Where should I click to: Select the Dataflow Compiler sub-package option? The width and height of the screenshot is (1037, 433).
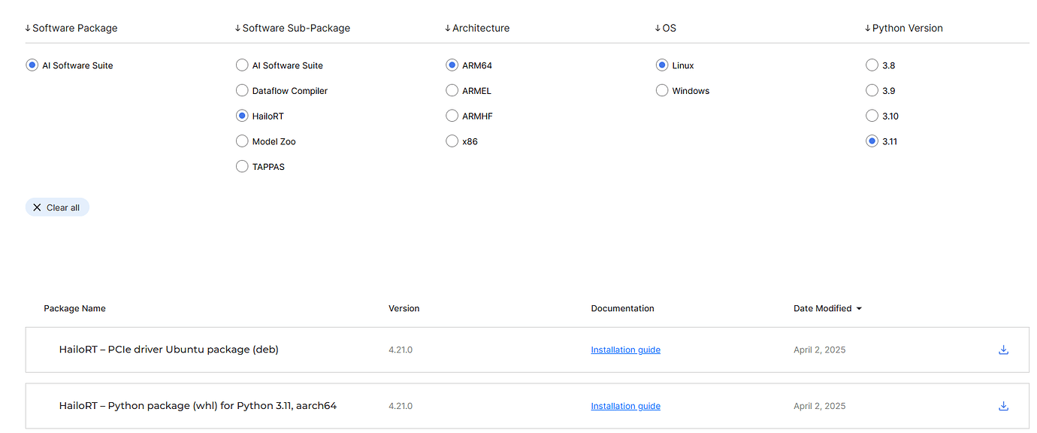pos(242,91)
